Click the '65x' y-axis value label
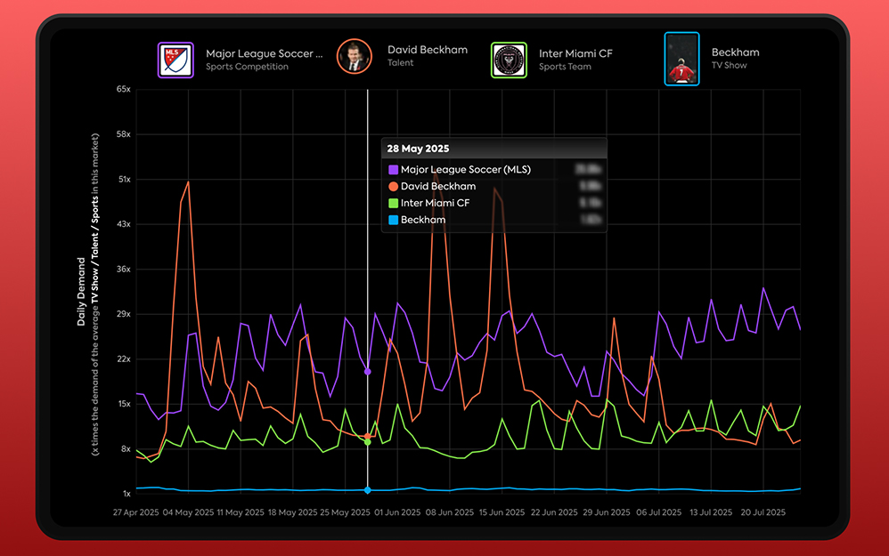Viewport: 889px width, 556px height. (x=123, y=90)
